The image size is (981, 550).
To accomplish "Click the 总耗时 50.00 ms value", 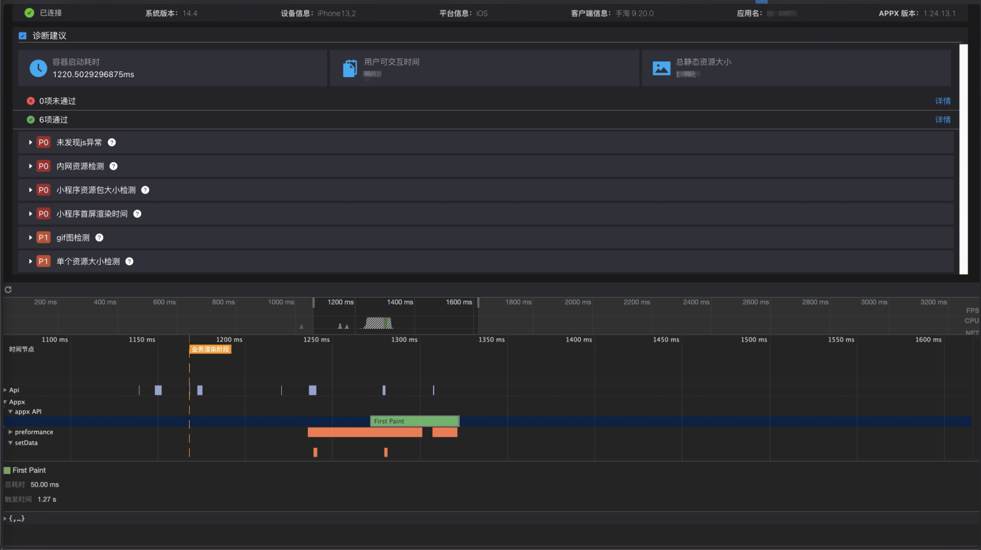I will (x=44, y=485).
